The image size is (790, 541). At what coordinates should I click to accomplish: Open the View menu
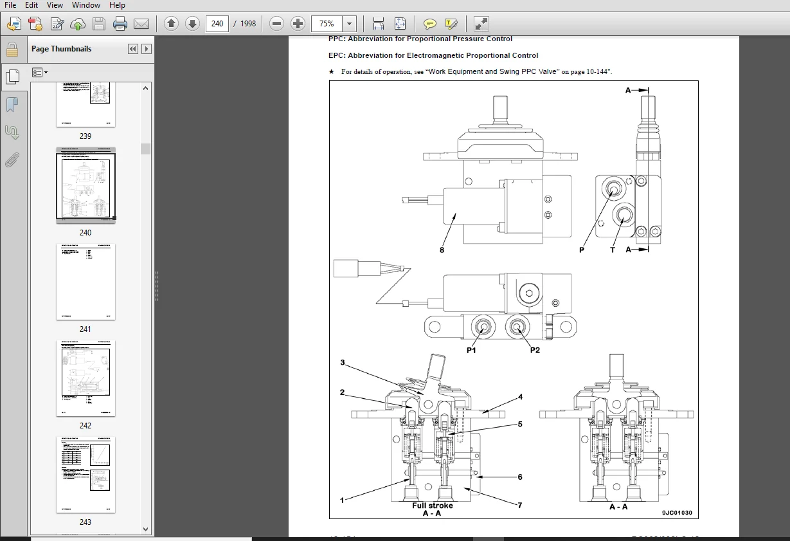pyautogui.click(x=55, y=5)
